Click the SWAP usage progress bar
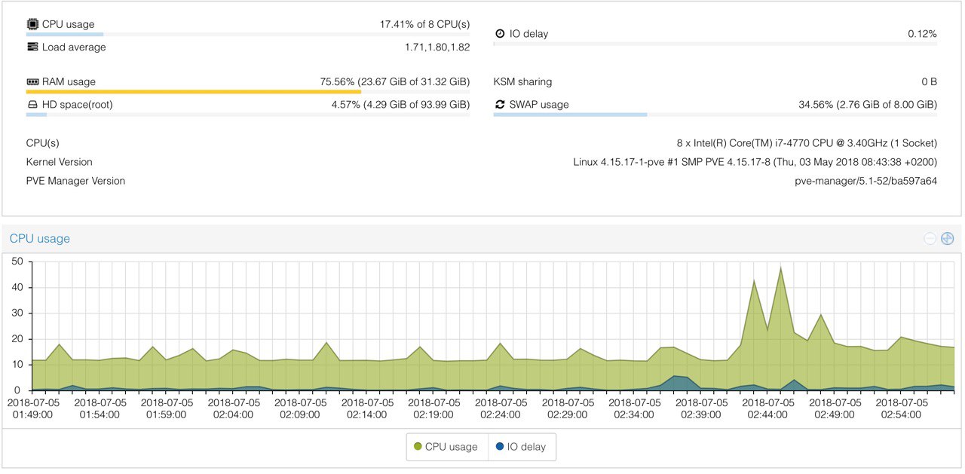The width and height of the screenshot is (965, 474). 715,115
